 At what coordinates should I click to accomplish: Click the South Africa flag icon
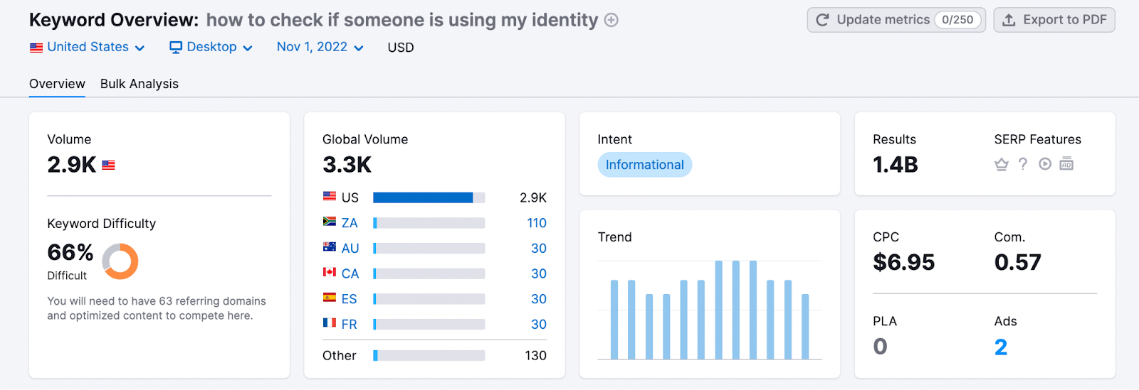point(330,222)
